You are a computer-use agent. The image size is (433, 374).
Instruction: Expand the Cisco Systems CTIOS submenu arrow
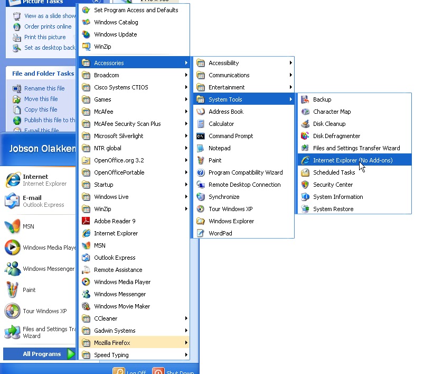(x=186, y=87)
